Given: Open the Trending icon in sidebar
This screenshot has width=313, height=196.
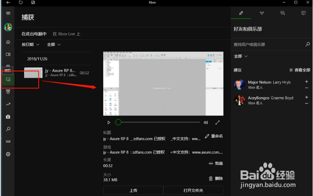Looking at the screenshot, I should click(x=8, y=104).
